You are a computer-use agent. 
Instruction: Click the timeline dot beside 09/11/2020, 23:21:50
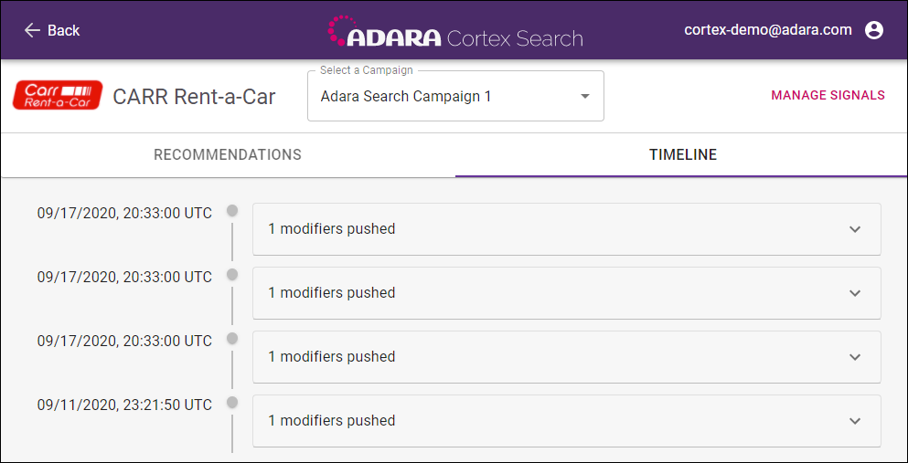[232, 402]
